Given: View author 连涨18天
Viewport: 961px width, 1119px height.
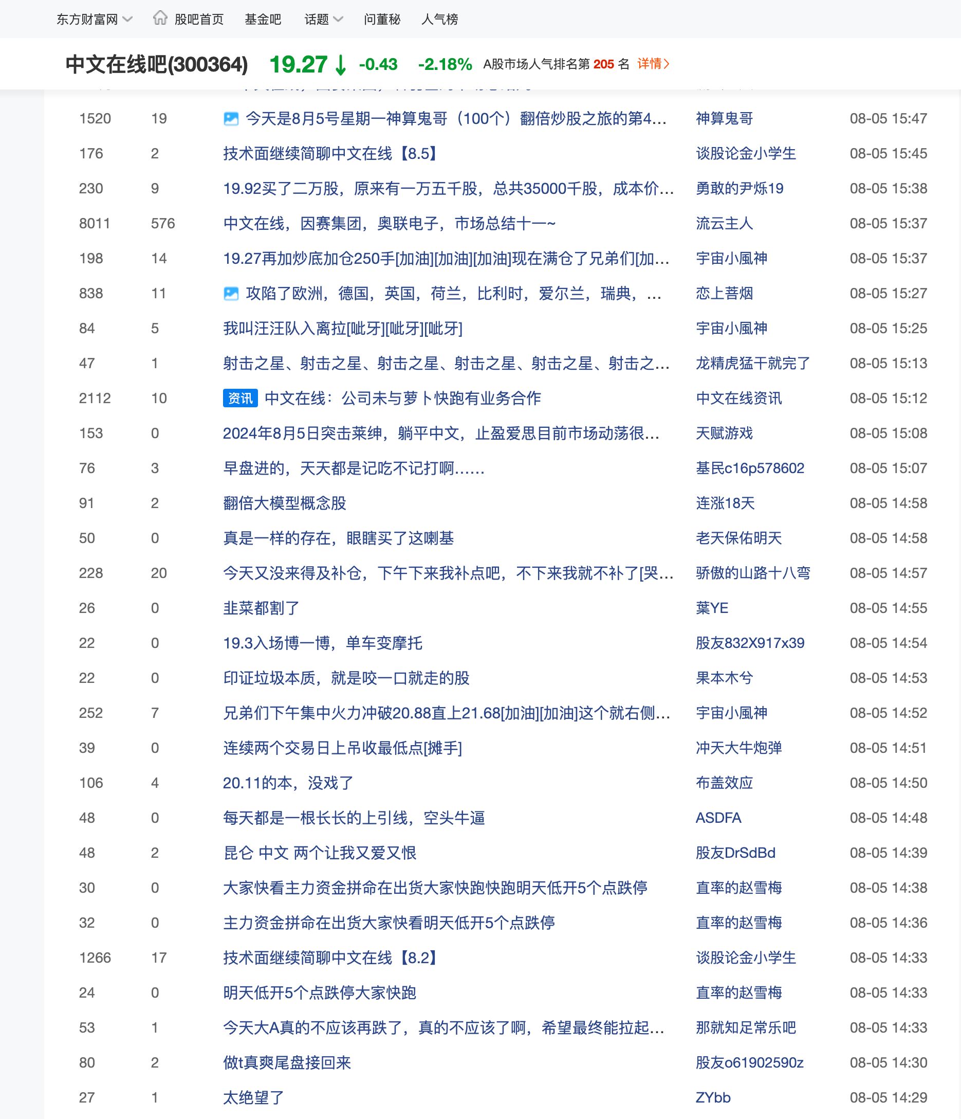Looking at the screenshot, I should pos(725,503).
